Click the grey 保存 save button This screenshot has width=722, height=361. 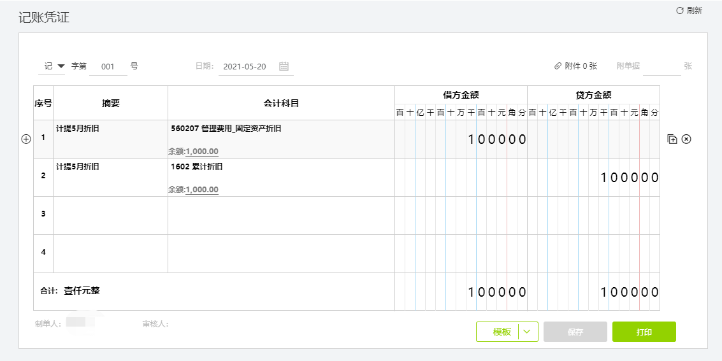click(575, 332)
